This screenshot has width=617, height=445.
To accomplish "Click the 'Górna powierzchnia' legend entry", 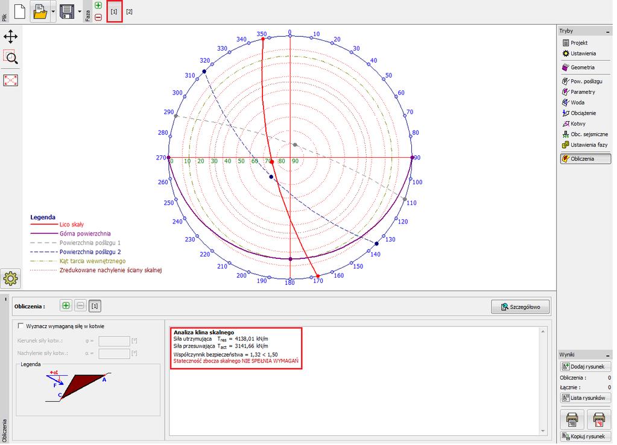I will tap(71, 234).
